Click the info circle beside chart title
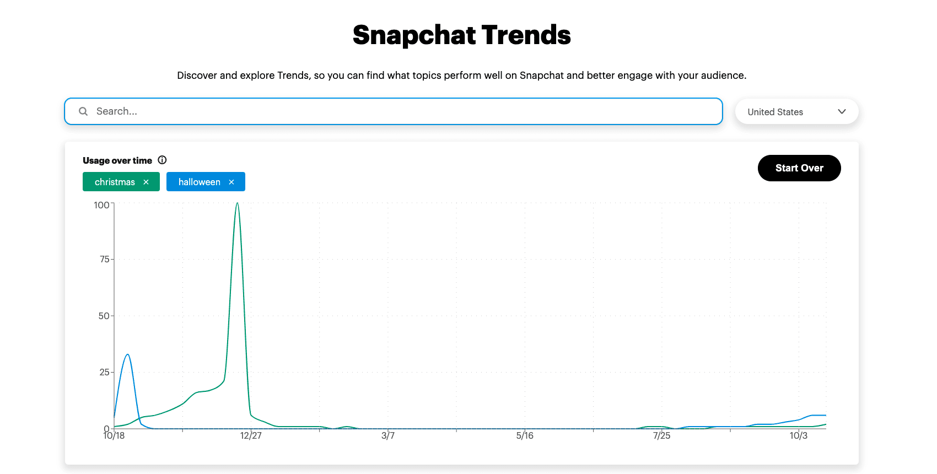 [x=162, y=160]
